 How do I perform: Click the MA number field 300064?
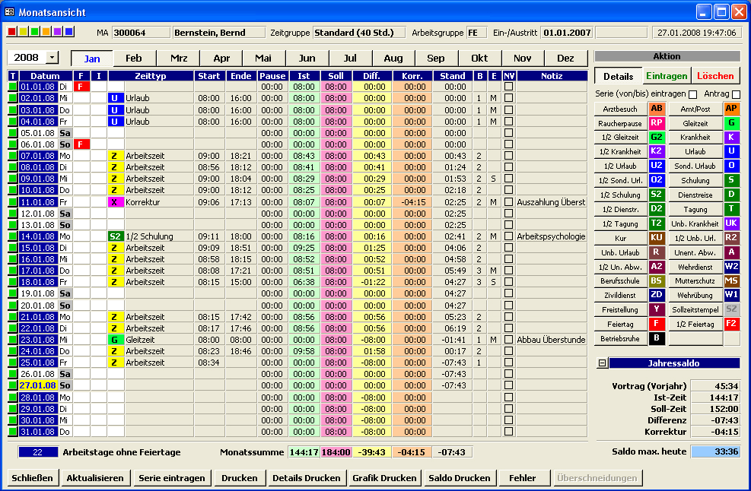141,33
